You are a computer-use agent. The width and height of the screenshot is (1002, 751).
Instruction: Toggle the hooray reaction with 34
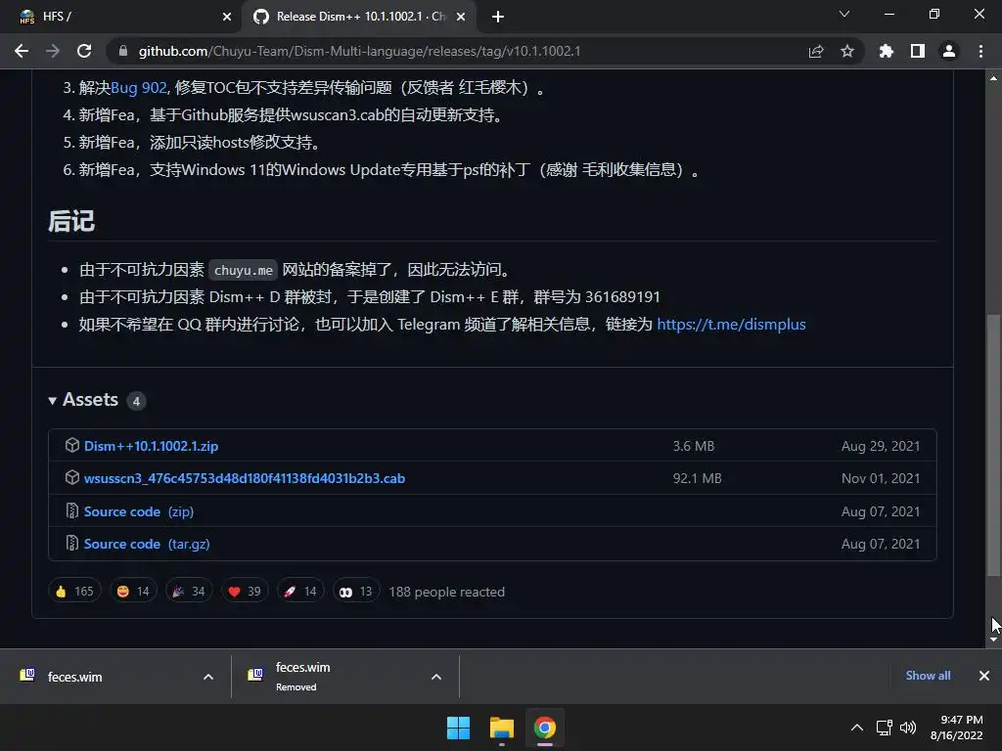tap(189, 592)
